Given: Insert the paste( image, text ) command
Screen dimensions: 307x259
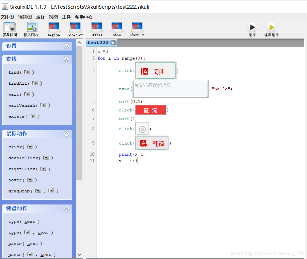Looking at the screenshot, I should click(32, 255).
